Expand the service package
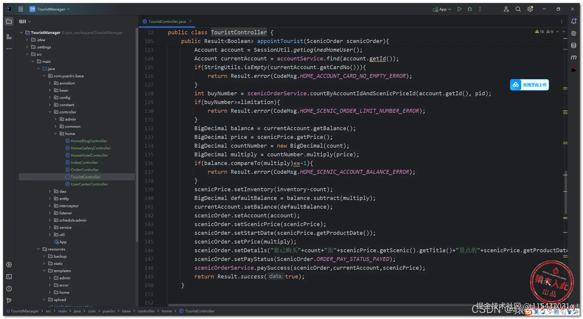 coord(50,227)
